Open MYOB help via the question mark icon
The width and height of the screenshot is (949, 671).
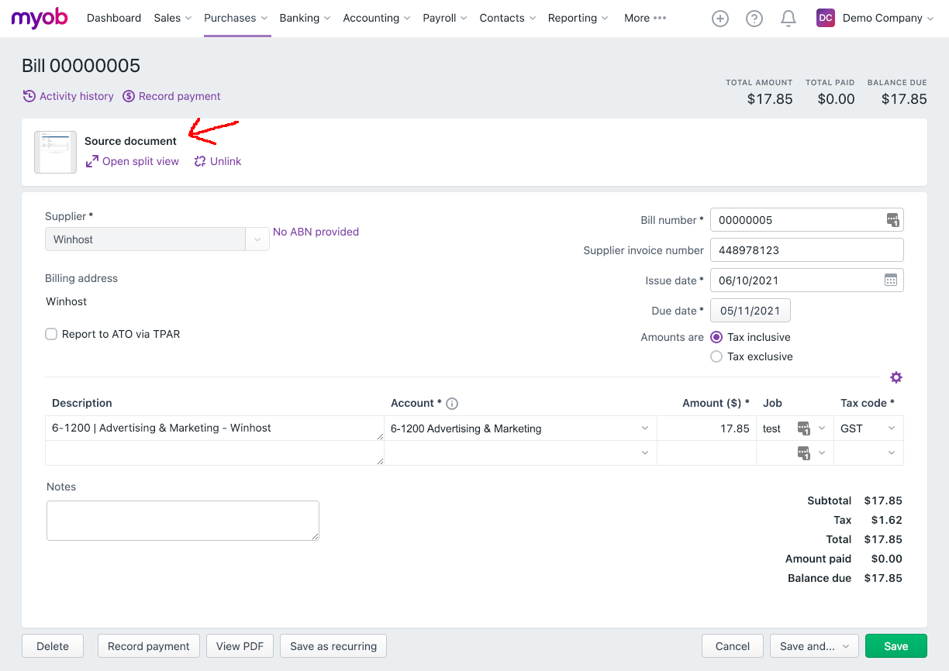[754, 18]
